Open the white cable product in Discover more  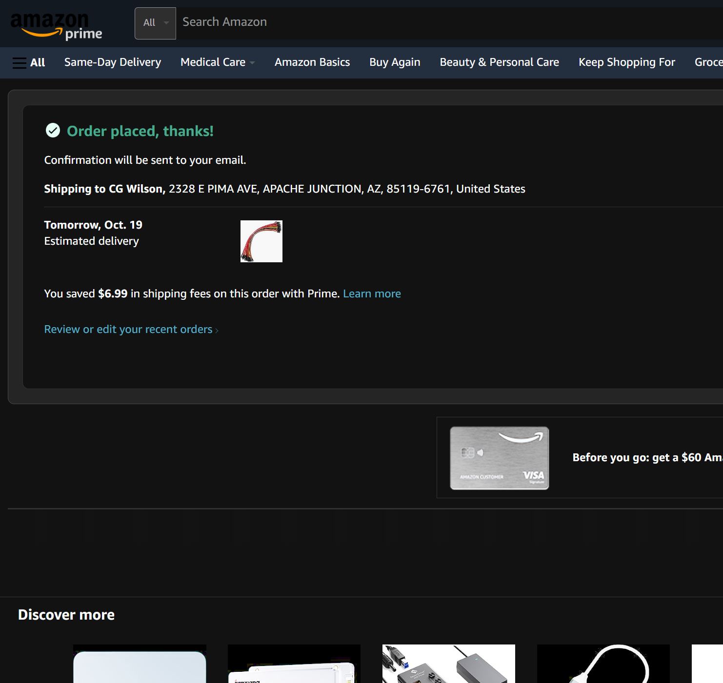603,663
